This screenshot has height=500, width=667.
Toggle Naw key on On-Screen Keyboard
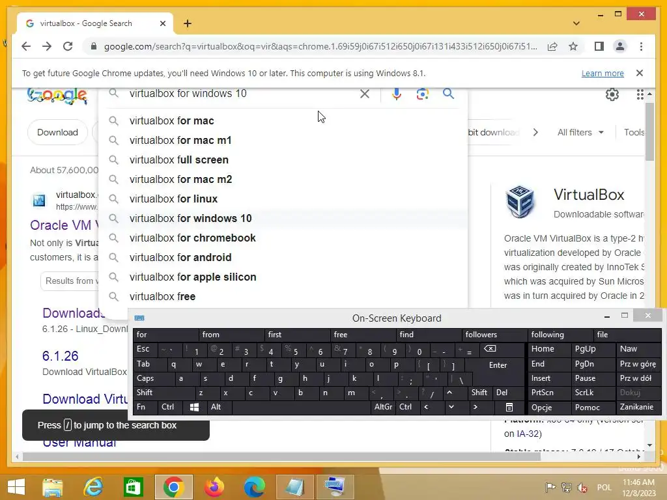[x=638, y=349]
